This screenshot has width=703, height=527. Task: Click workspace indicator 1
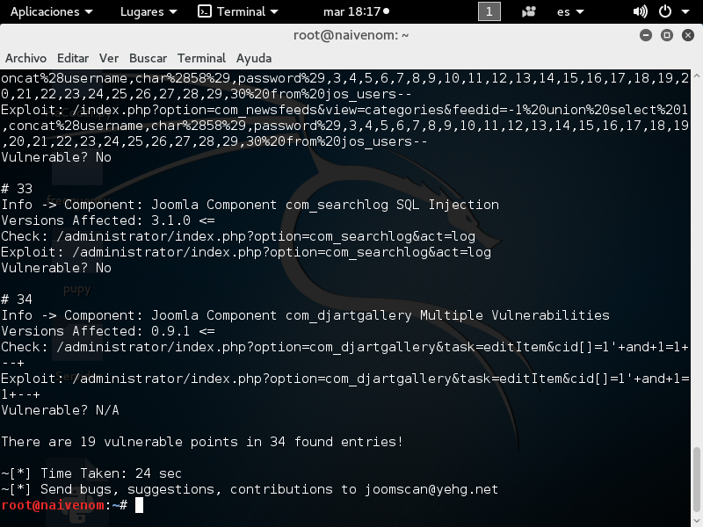pos(489,11)
